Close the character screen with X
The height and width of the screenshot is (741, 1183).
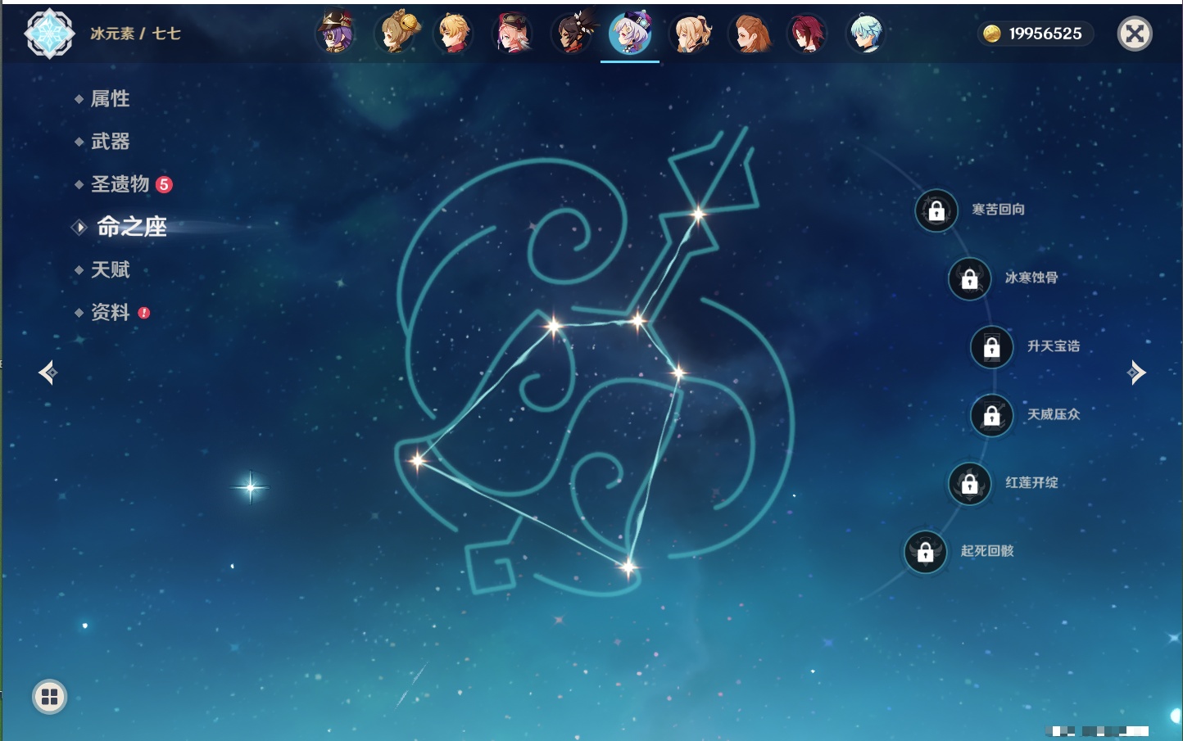[1135, 34]
